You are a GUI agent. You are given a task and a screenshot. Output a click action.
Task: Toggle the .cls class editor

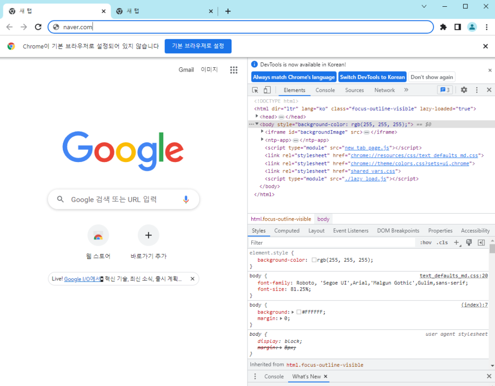coord(442,243)
